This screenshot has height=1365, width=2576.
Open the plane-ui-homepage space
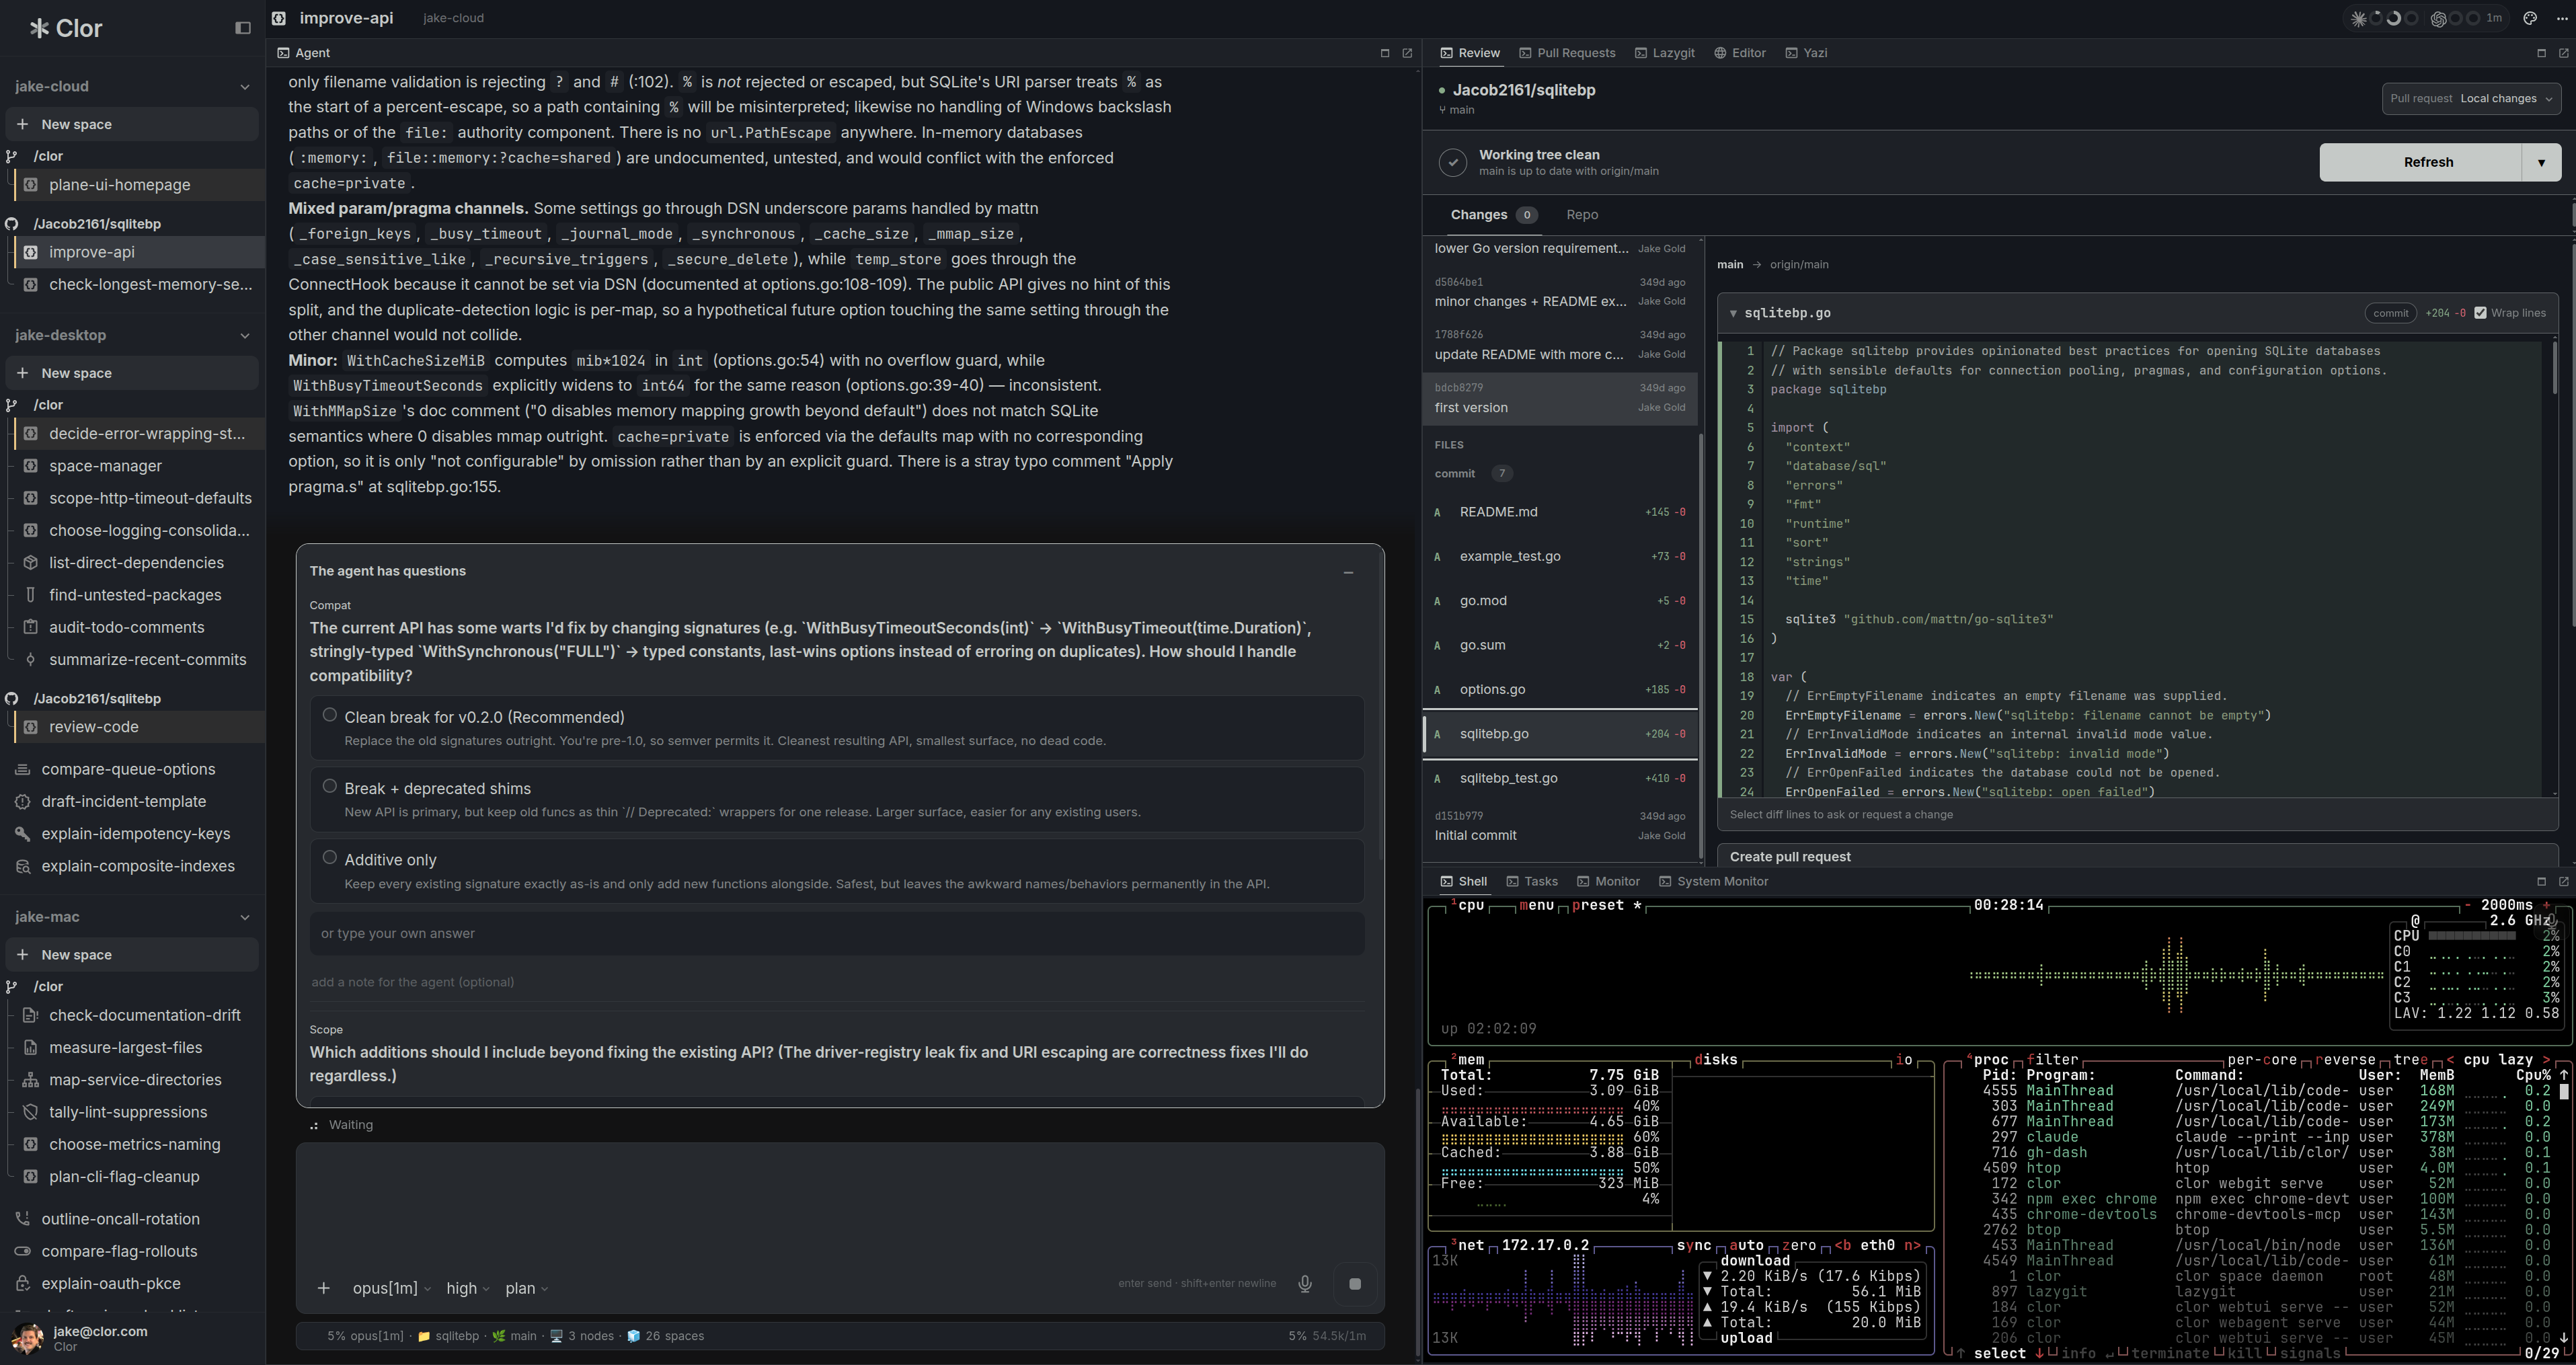pos(139,185)
